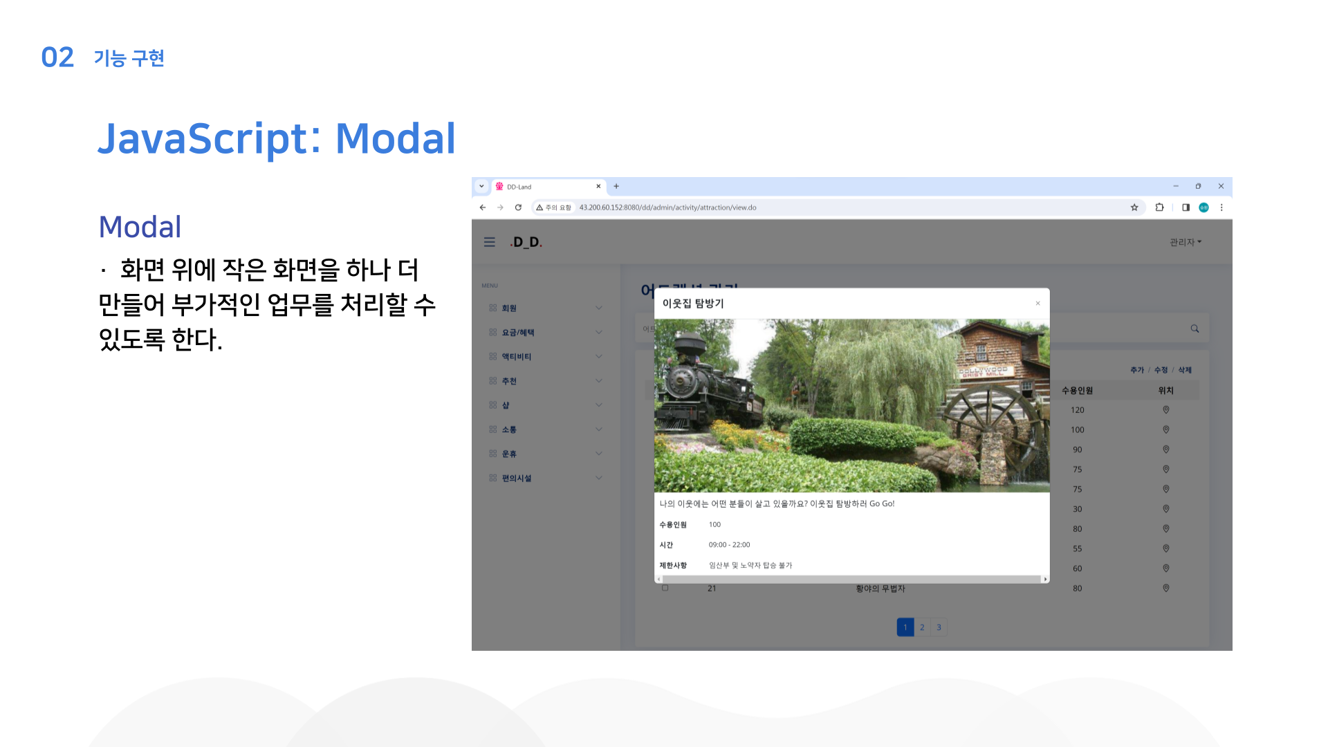Click the 수용인원 column header in the table
The height and width of the screenshot is (747, 1328).
point(1078,391)
